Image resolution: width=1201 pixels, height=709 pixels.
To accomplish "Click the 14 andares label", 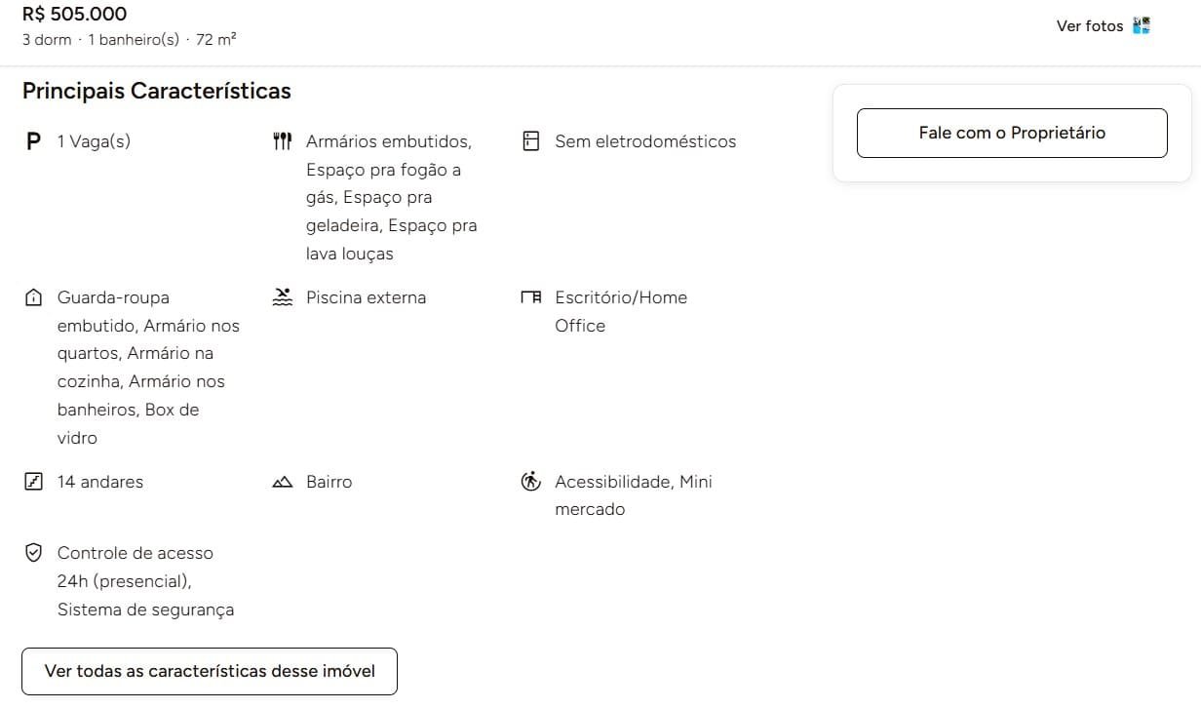I will [100, 482].
